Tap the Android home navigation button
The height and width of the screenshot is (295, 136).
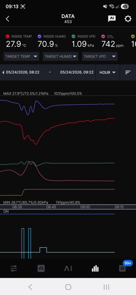(x=68, y=287)
